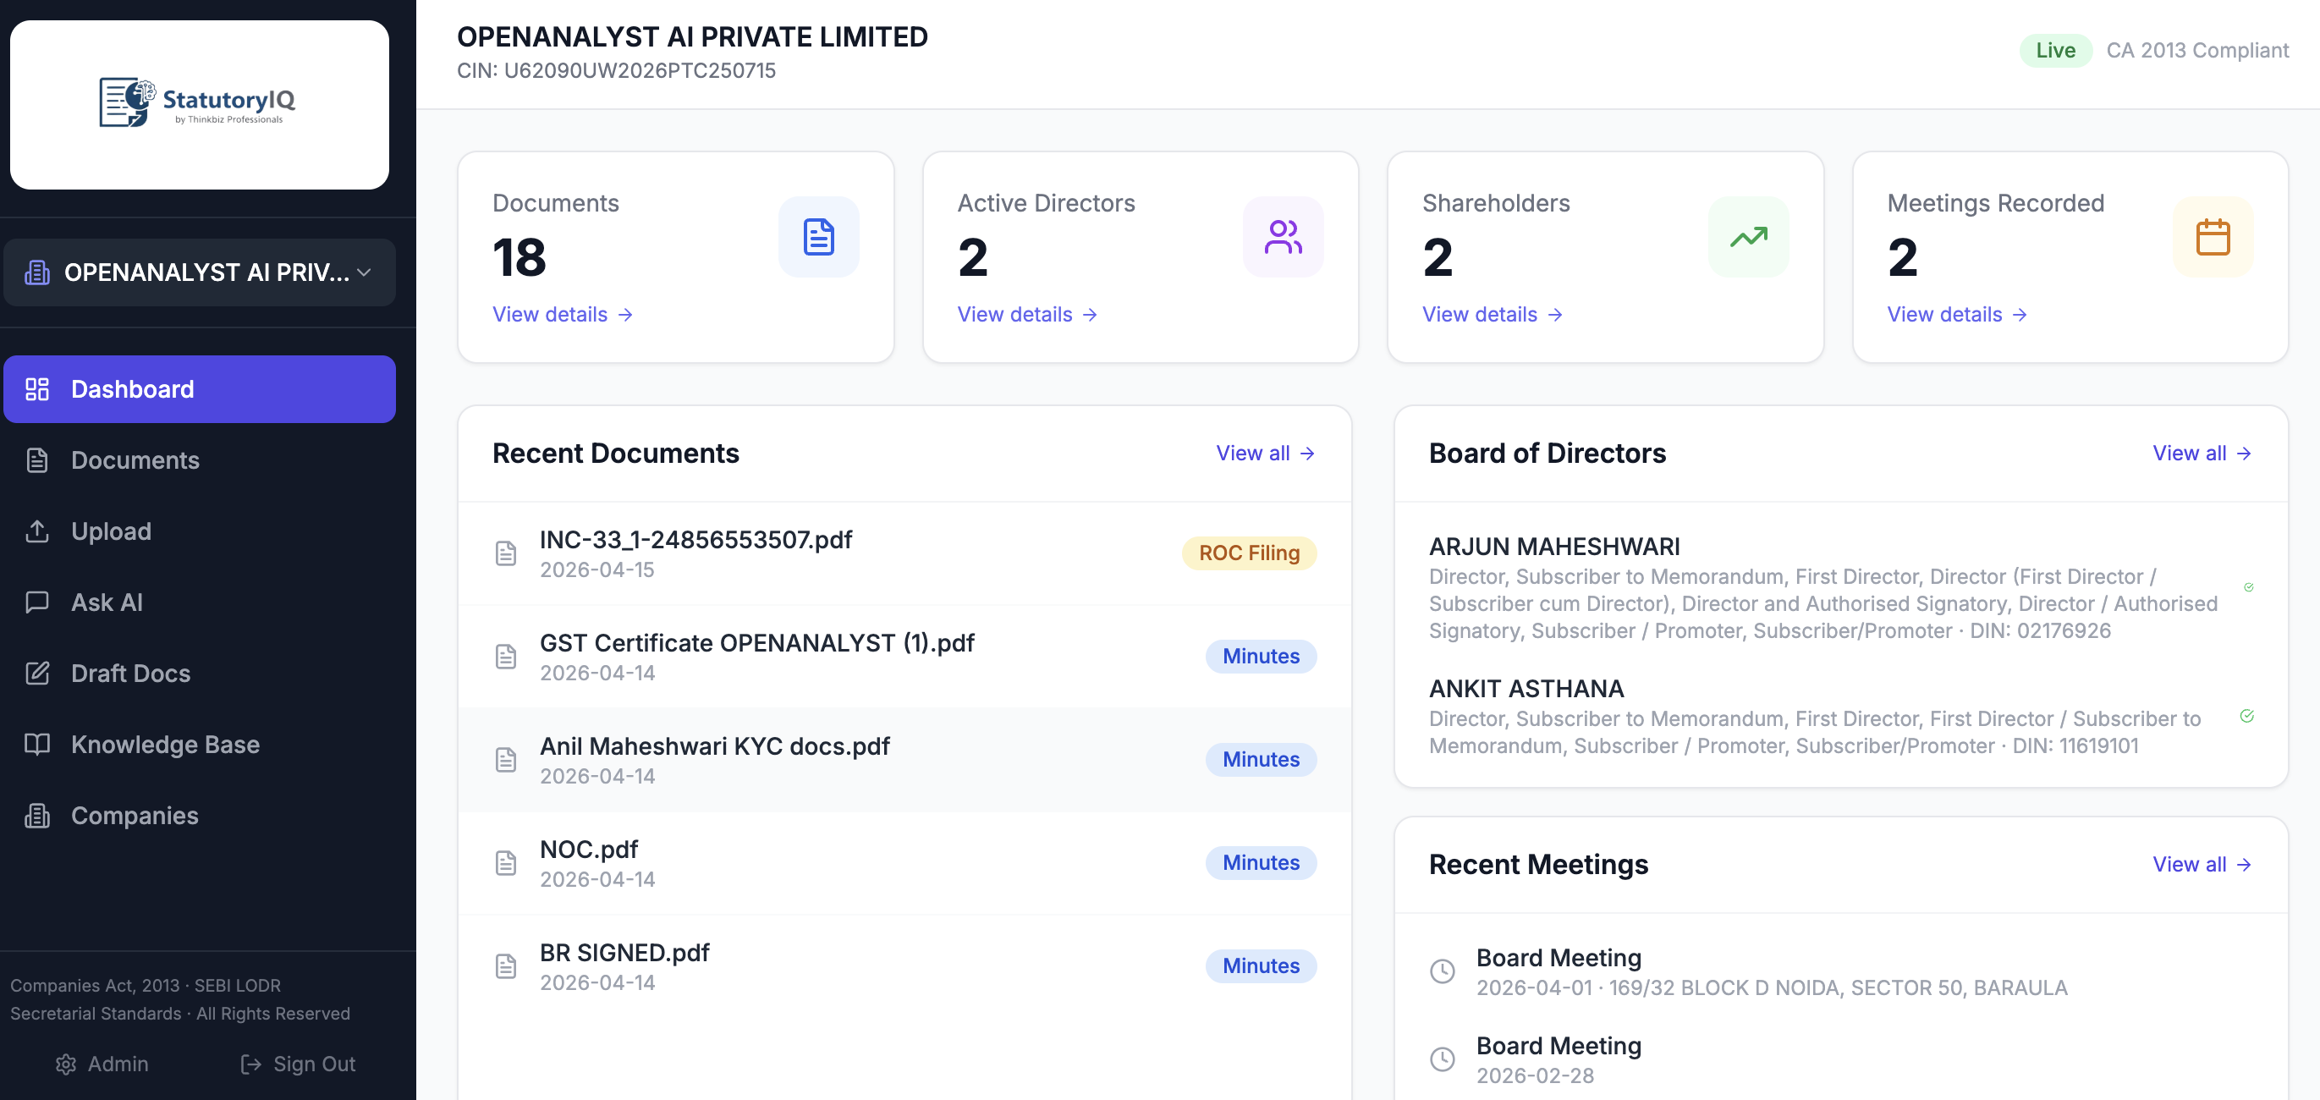Click the Sign Out exit icon
2320x1100 pixels.
click(251, 1064)
